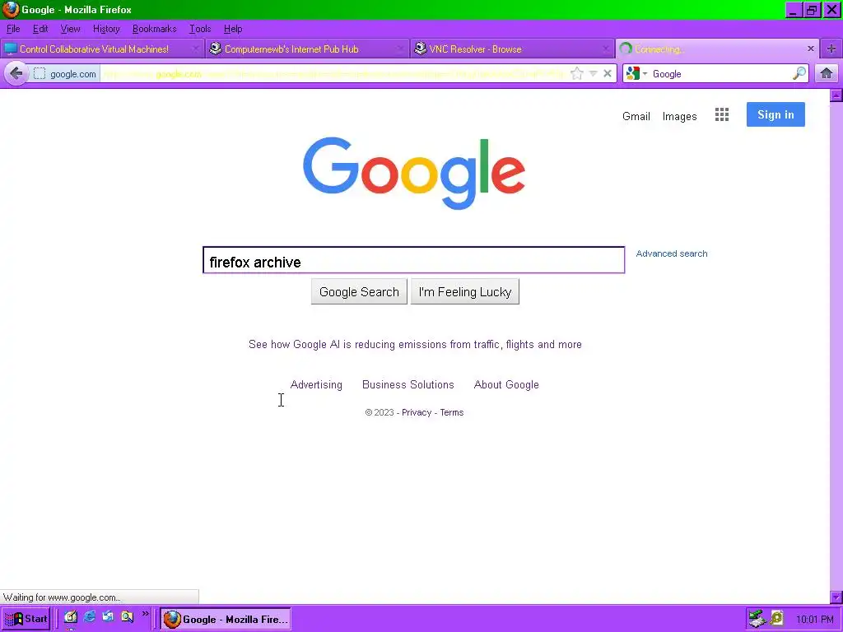Click the magnifying glass in the search bar
The height and width of the screenshot is (632, 843).
tap(799, 73)
